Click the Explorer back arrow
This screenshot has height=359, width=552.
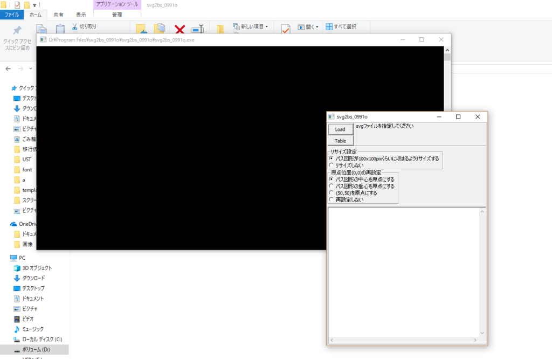(8, 68)
